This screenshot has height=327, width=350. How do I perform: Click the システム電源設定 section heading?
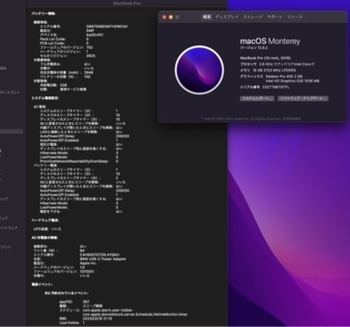(x=45, y=98)
